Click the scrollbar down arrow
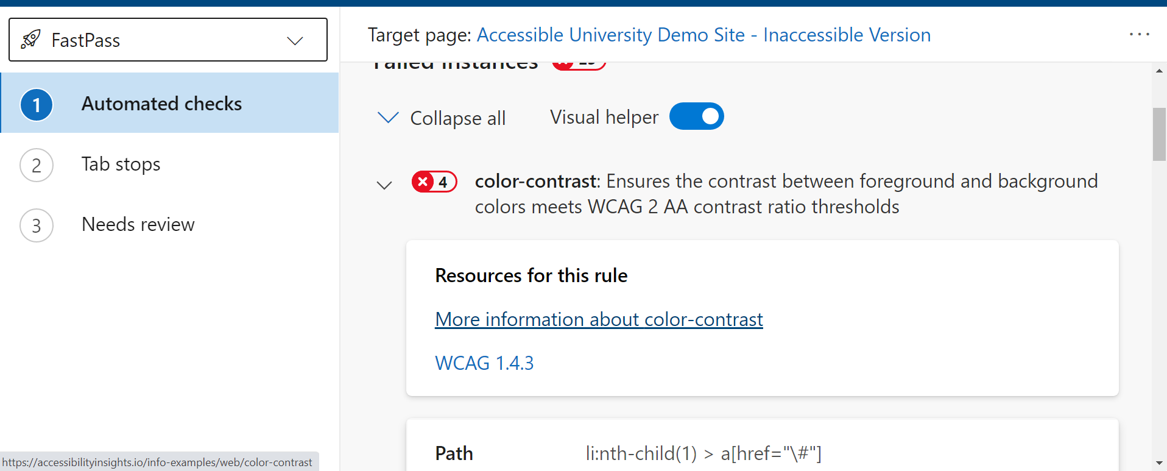Viewport: 1167px width, 471px height. 1158,464
